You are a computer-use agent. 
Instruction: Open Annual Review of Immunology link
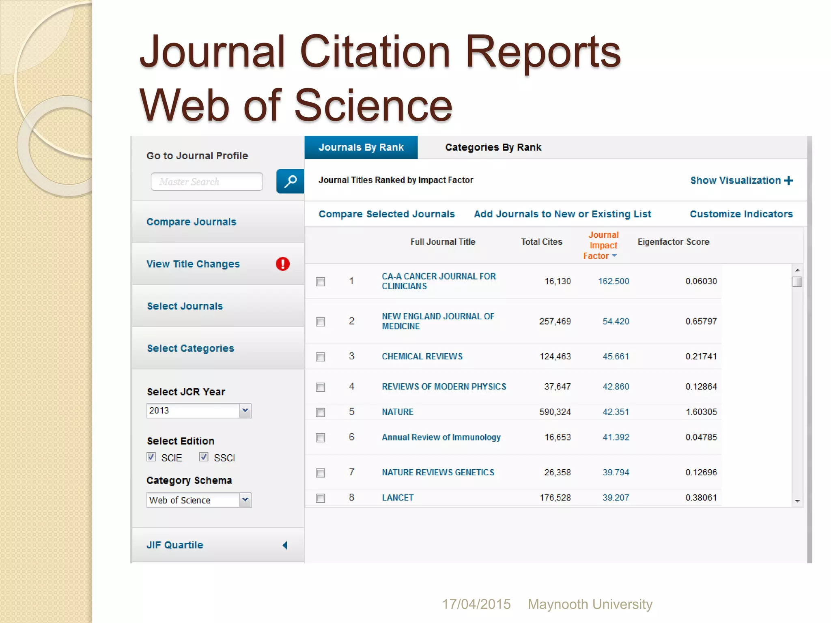(441, 437)
